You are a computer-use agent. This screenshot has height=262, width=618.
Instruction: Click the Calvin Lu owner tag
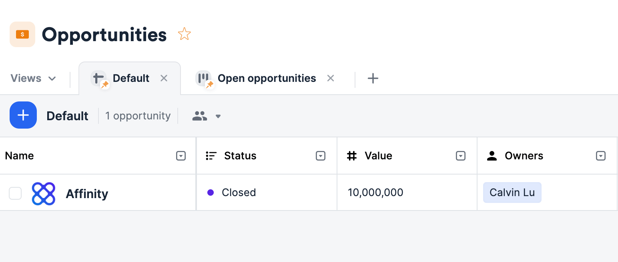point(512,193)
